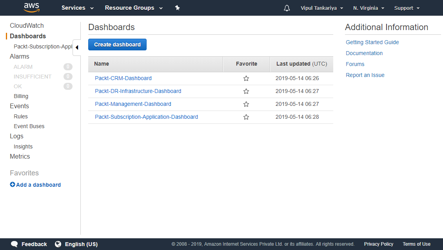
Task: Click Add a dashboard under Favorites
Action: (x=38, y=185)
